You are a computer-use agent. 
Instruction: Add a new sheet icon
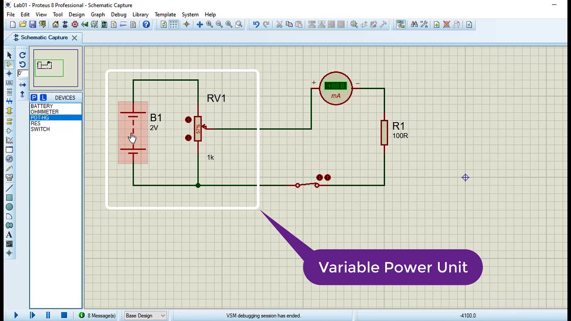(x=436, y=25)
